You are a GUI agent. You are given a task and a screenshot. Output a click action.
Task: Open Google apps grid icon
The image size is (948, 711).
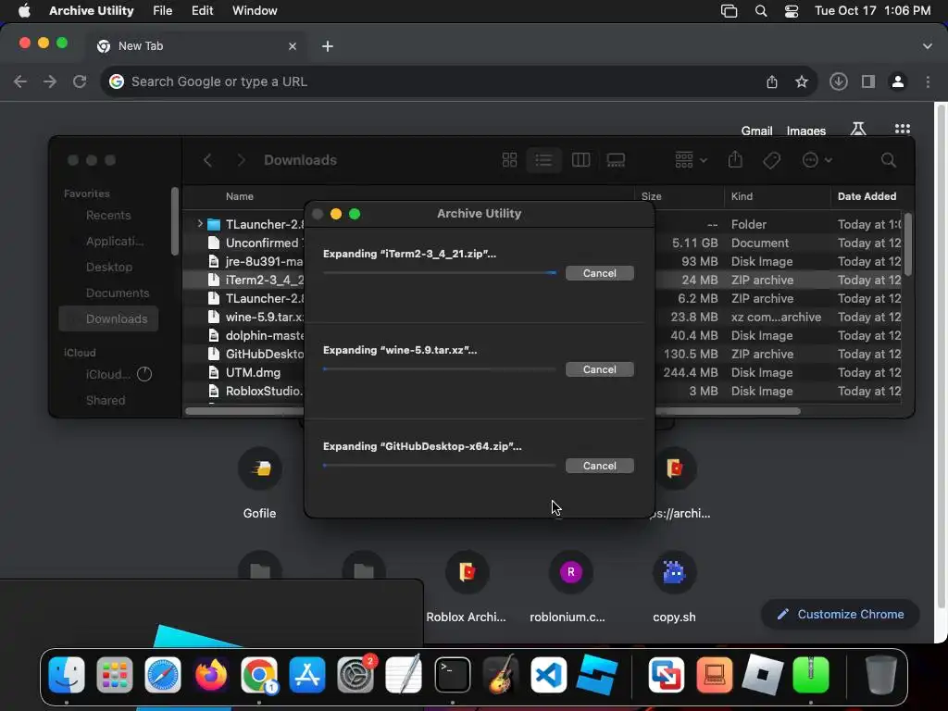pyautogui.click(x=902, y=129)
